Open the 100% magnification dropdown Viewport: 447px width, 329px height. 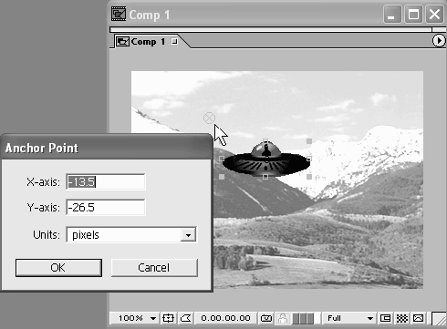[137, 318]
